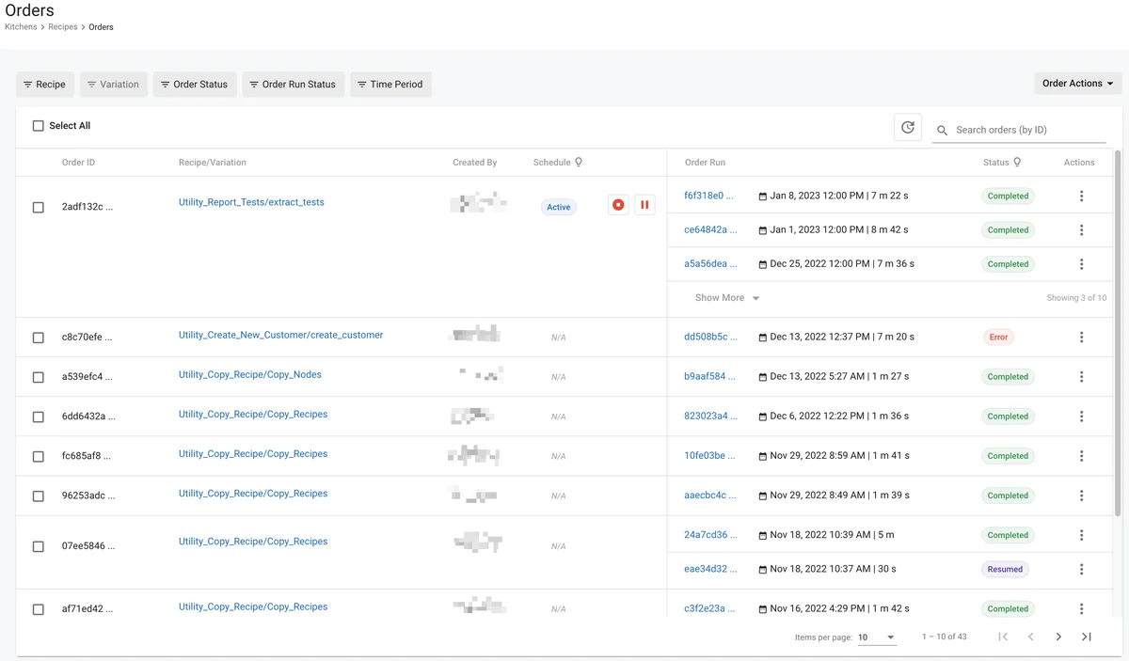This screenshot has width=1129, height=661.
Task: Open the Recipe filter
Action: pyautogui.click(x=44, y=84)
